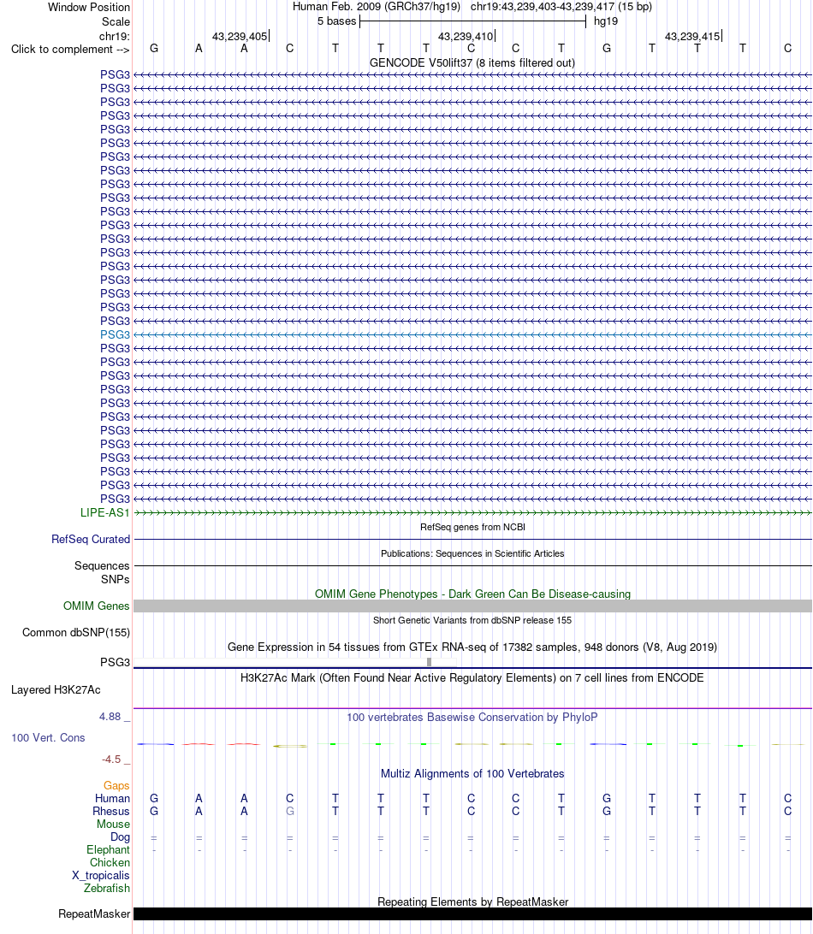Click the black RepeatMasker item bar

(x=472, y=913)
